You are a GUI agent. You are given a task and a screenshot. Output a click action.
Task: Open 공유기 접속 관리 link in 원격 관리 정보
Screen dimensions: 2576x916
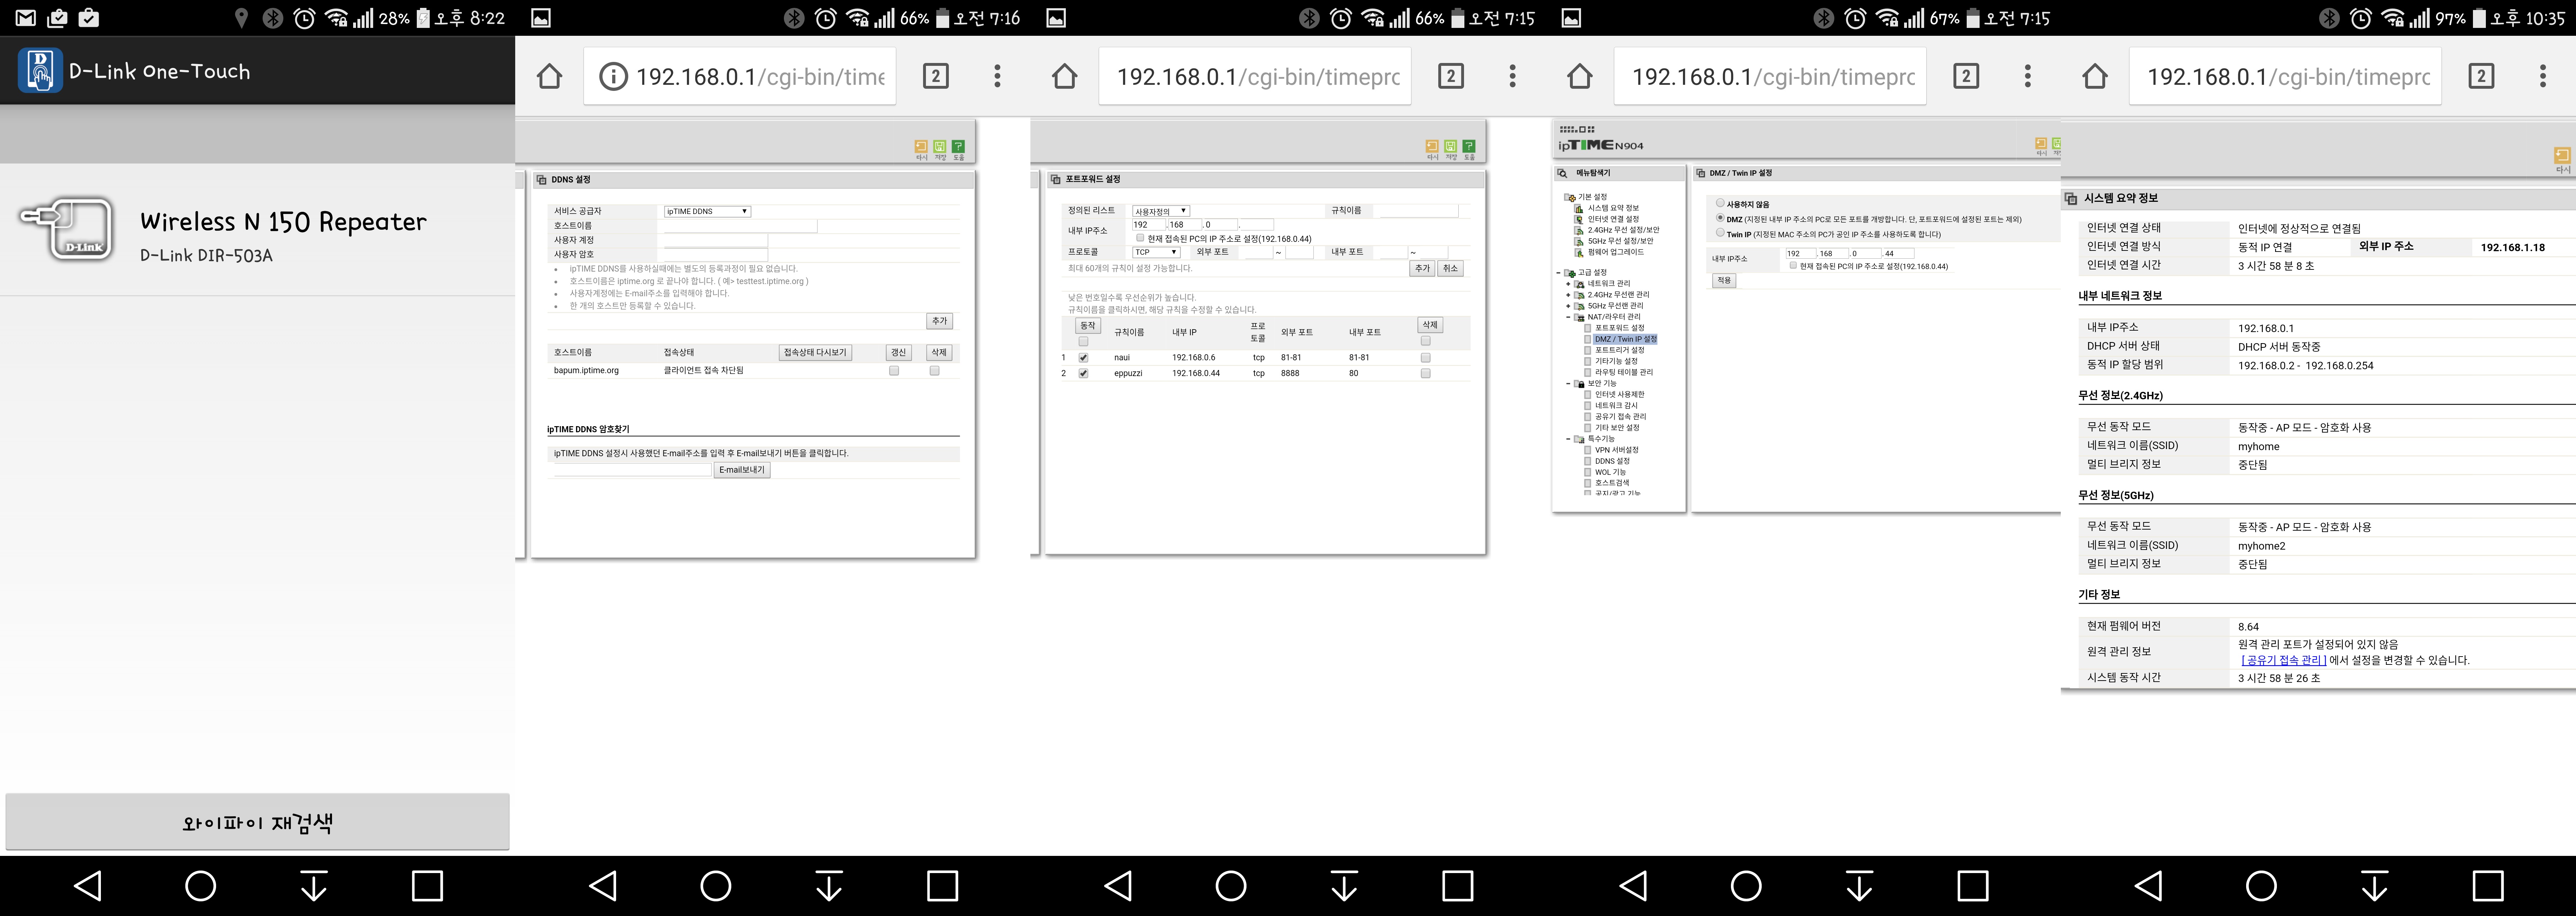tap(2284, 660)
